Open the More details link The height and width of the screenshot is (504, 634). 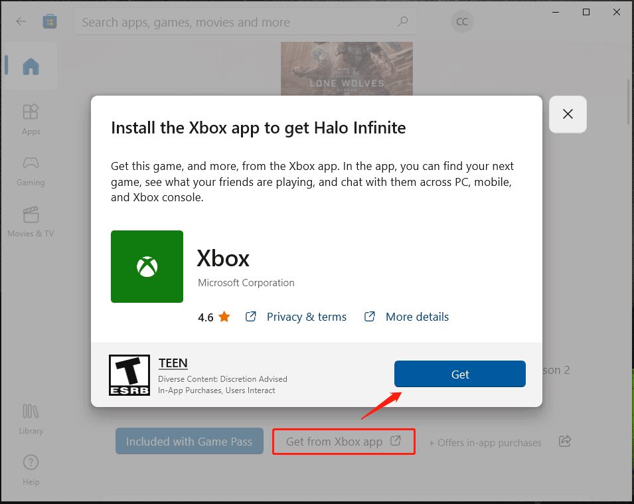pyautogui.click(x=417, y=317)
